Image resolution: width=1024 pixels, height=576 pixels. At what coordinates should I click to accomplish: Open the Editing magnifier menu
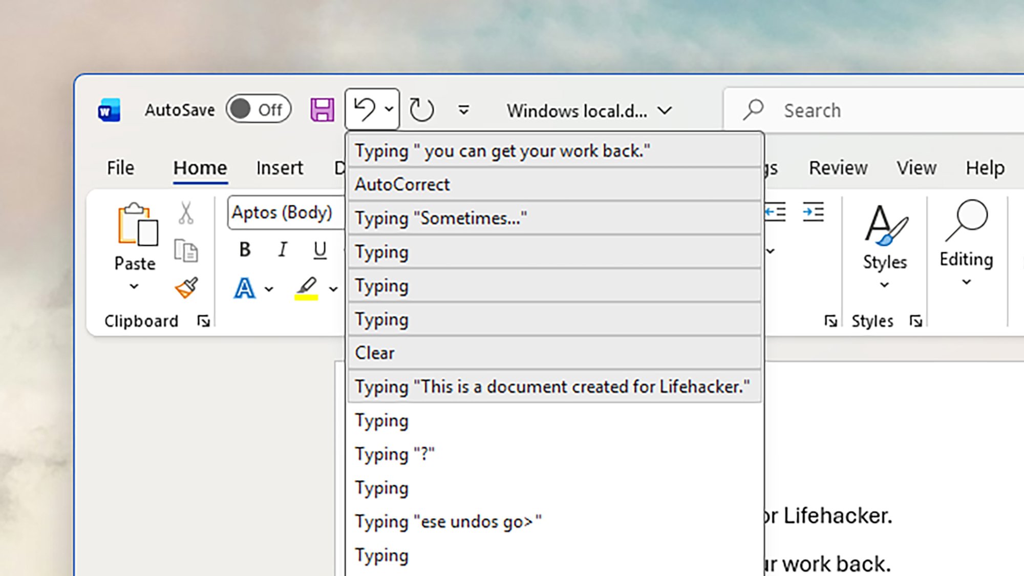click(966, 243)
